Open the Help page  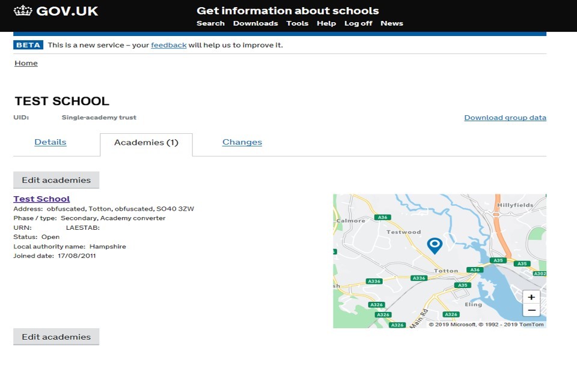tap(326, 23)
